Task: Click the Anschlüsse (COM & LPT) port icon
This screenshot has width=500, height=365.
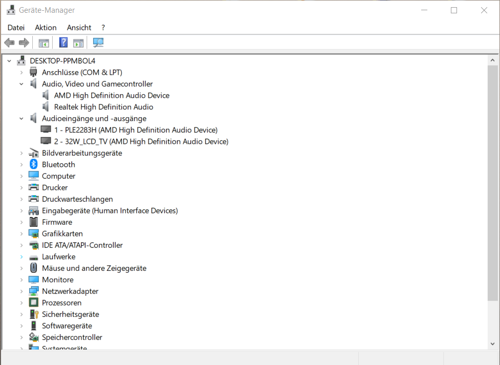Action: [33, 72]
